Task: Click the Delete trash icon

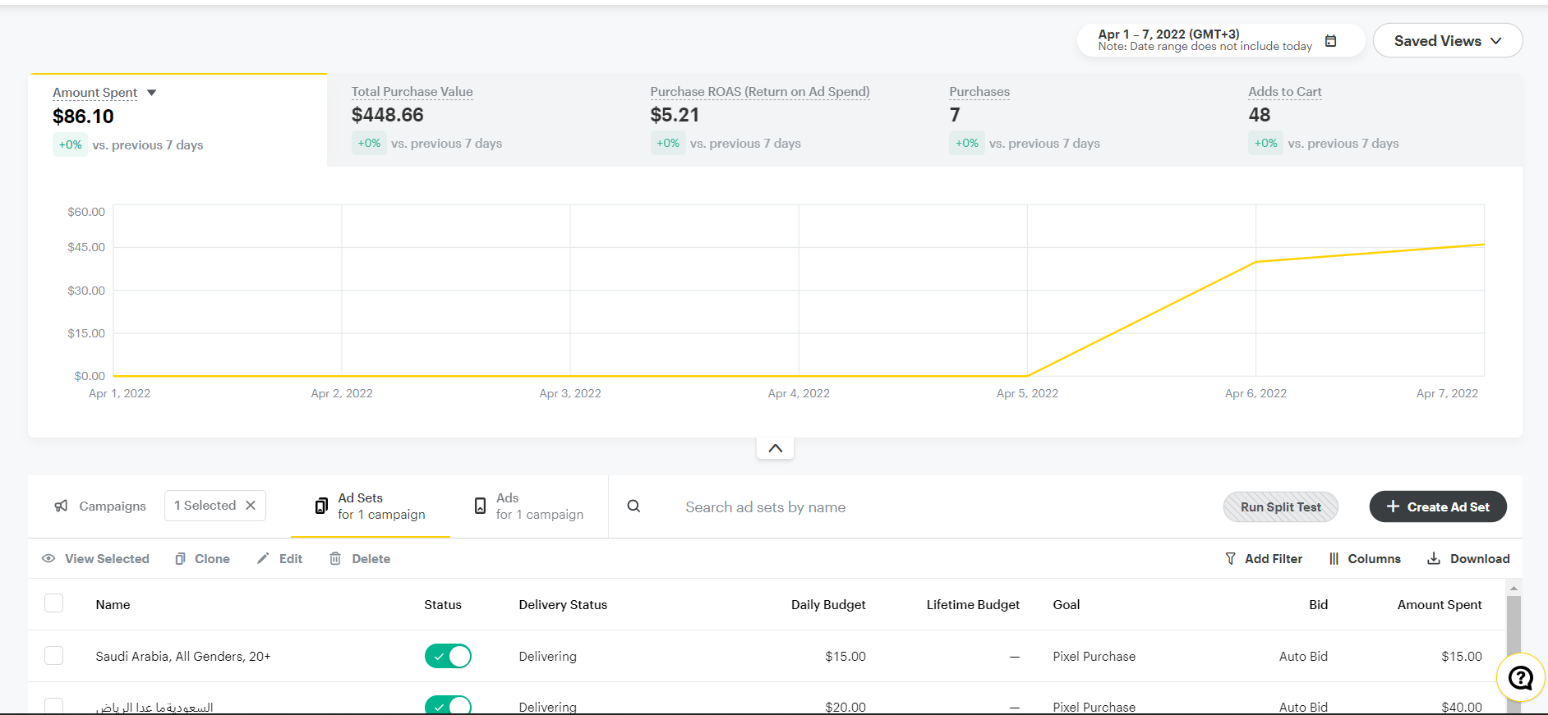Action: (335, 559)
